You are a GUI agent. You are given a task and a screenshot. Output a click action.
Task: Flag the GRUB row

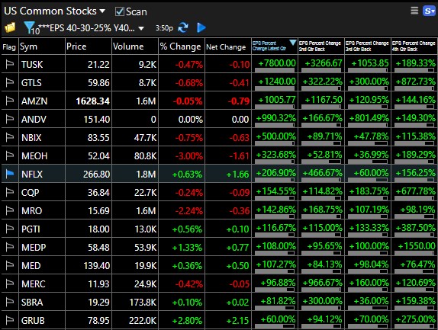pyautogui.click(x=10, y=320)
